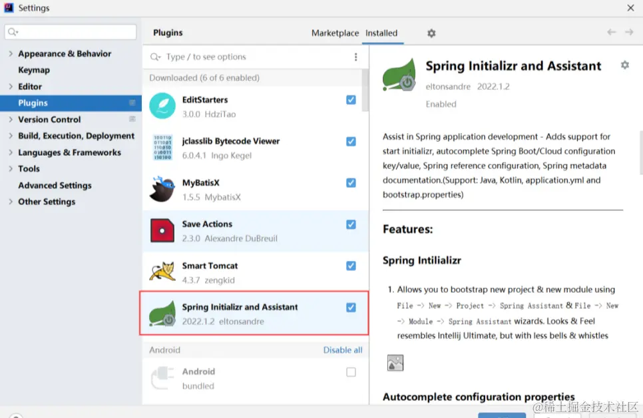This screenshot has height=418, width=643.
Task: Click the Smart Tomcat cat icon
Action: [162, 272]
